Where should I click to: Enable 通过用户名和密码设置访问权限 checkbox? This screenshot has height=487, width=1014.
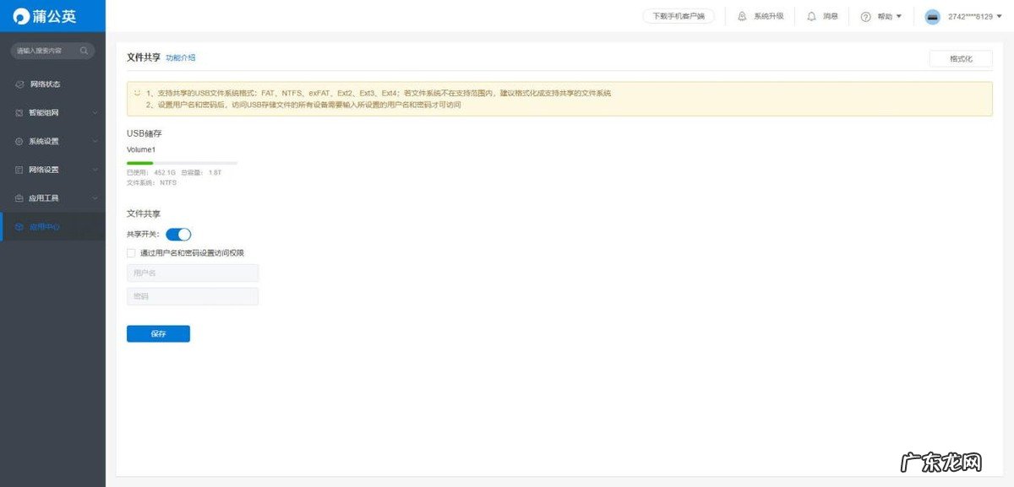131,252
